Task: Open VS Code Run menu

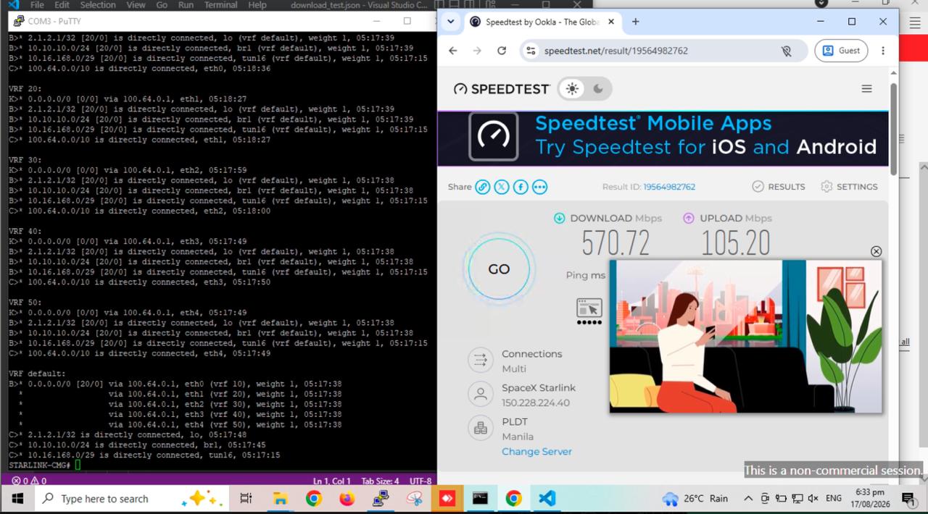Action: tap(186, 4)
